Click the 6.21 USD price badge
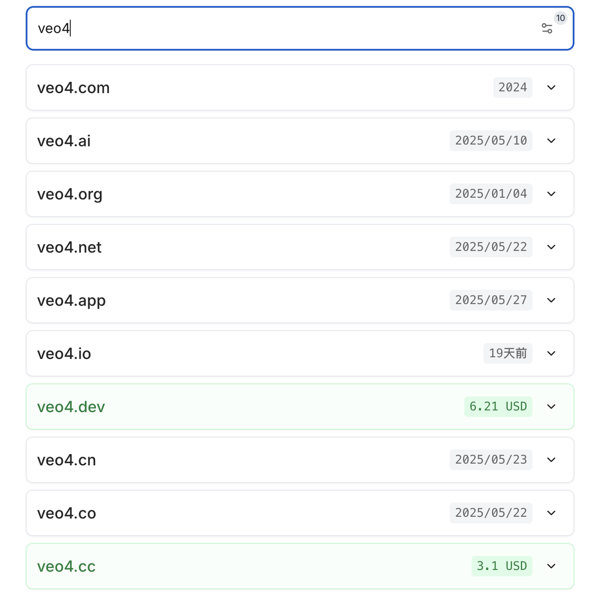Screen dimensions: 601x603 pyautogui.click(x=498, y=407)
